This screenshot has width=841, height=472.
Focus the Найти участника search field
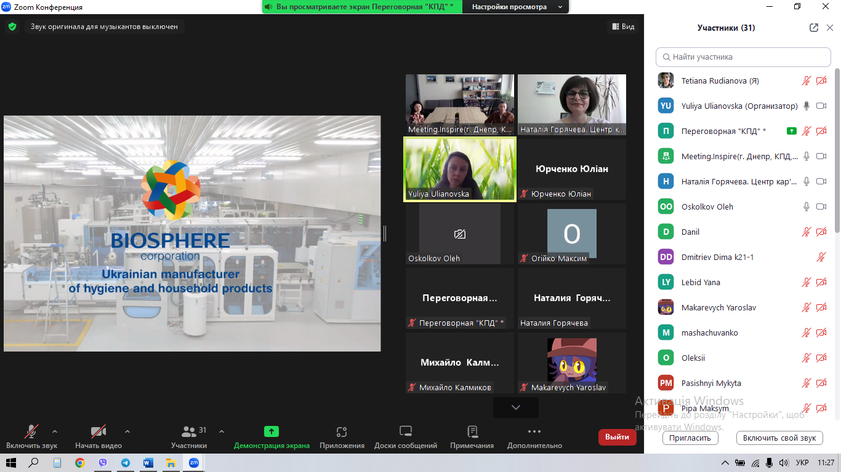tap(743, 57)
